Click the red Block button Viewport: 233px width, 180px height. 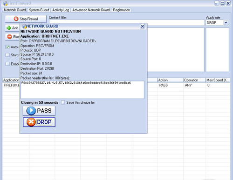click(x=12, y=37)
